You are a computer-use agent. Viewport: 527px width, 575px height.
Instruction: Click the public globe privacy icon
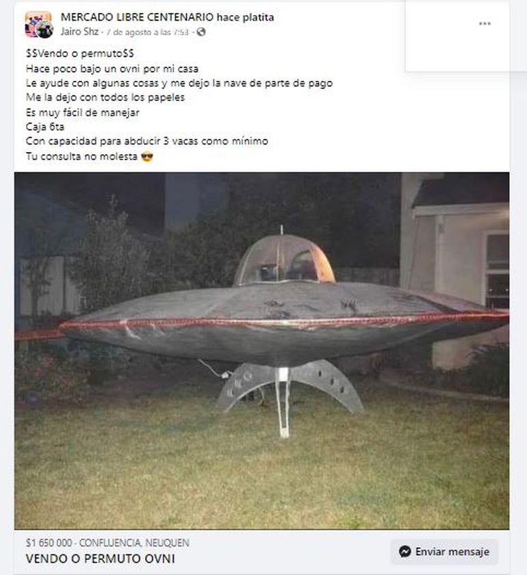(x=201, y=32)
